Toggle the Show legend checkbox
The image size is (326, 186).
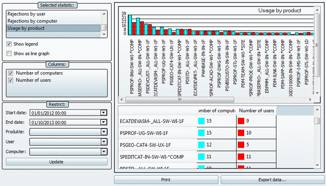click(x=9, y=44)
